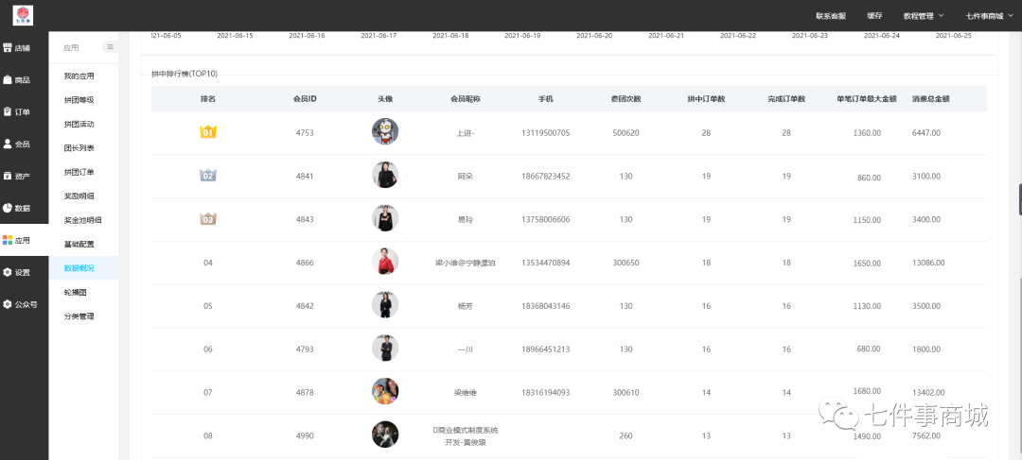This screenshot has height=460, width=1022.
Task: Click phone number 13534470894
Action: pyautogui.click(x=546, y=263)
